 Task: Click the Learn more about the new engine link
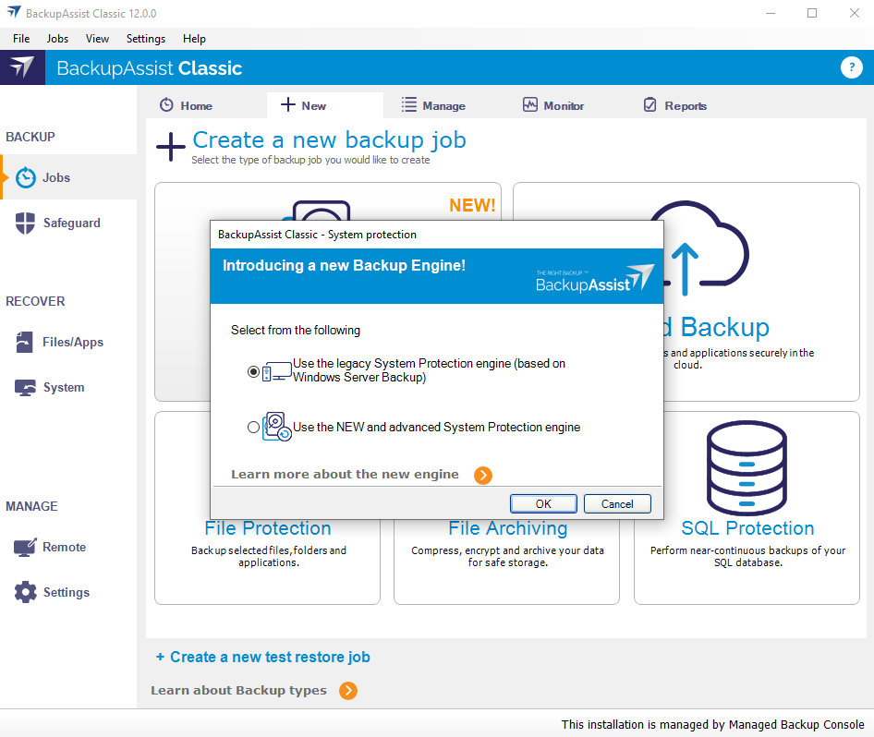tap(345, 474)
